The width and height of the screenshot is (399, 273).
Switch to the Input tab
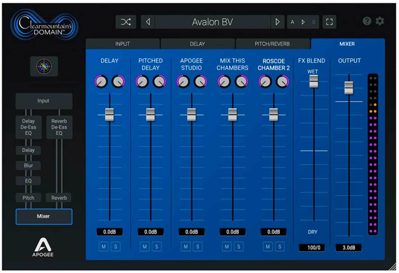tap(122, 44)
